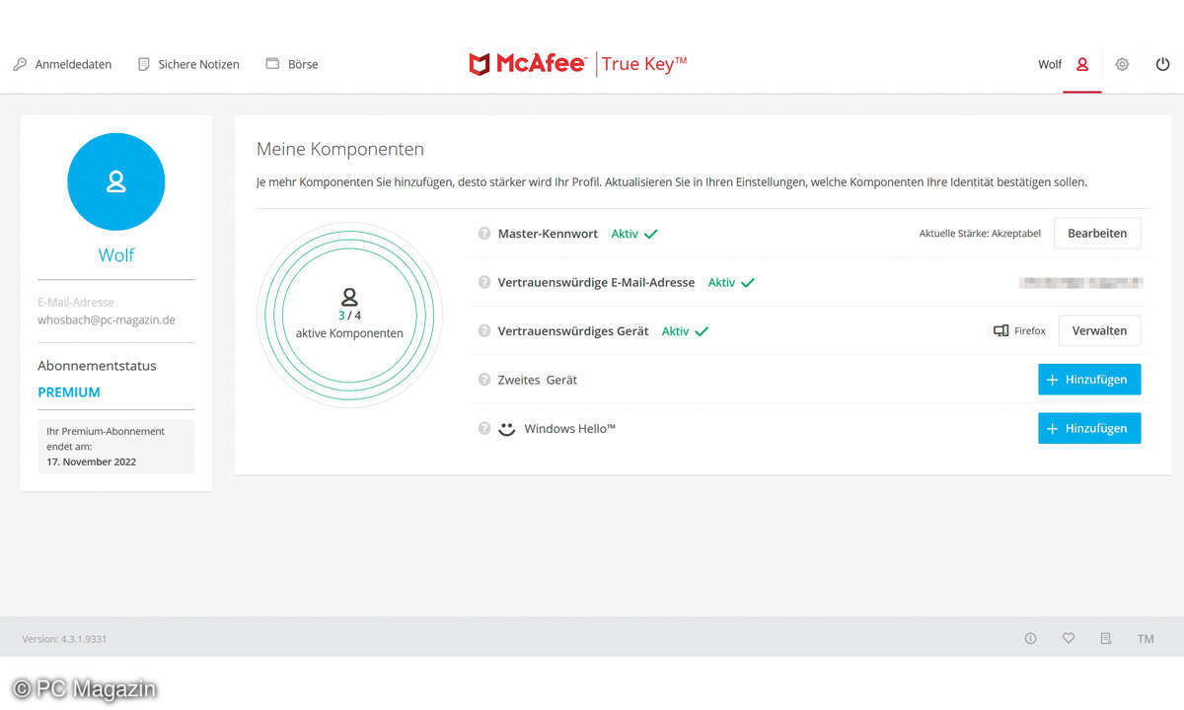The width and height of the screenshot is (1184, 710).
Task: Click the Wolf profile name under avatar
Action: [116, 255]
